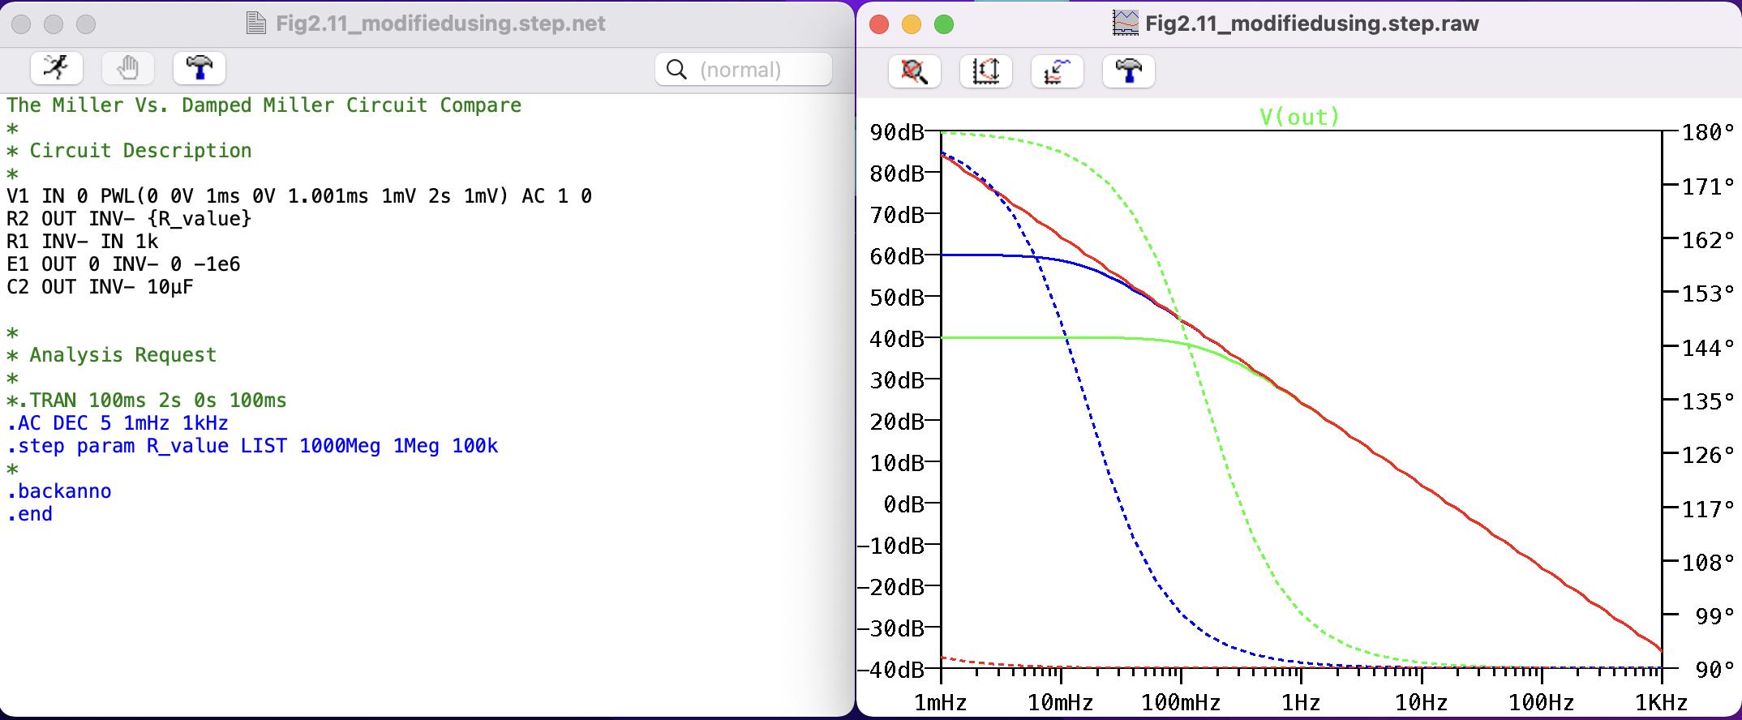Click the (normal) search field in the netlist window
Image resolution: width=1742 pixels, height=720 pixels.
point(744,70)
